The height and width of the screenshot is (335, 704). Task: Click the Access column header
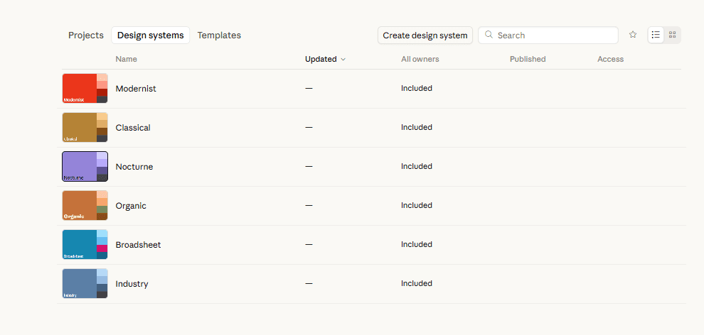pyautogui.click(x=610, y=59)
